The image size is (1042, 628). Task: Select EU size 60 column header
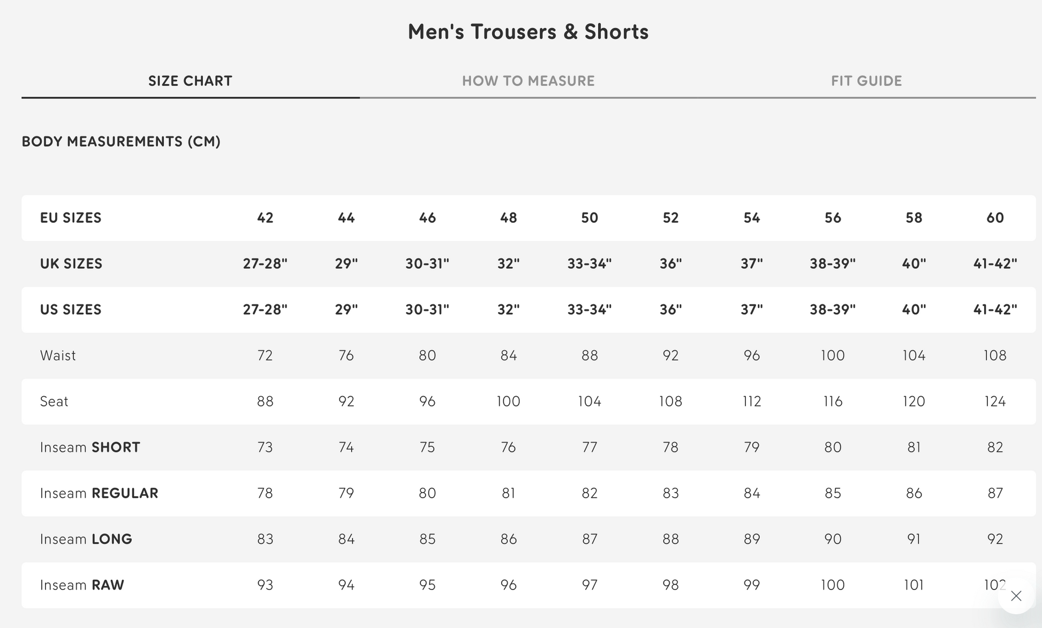[995, 218]
